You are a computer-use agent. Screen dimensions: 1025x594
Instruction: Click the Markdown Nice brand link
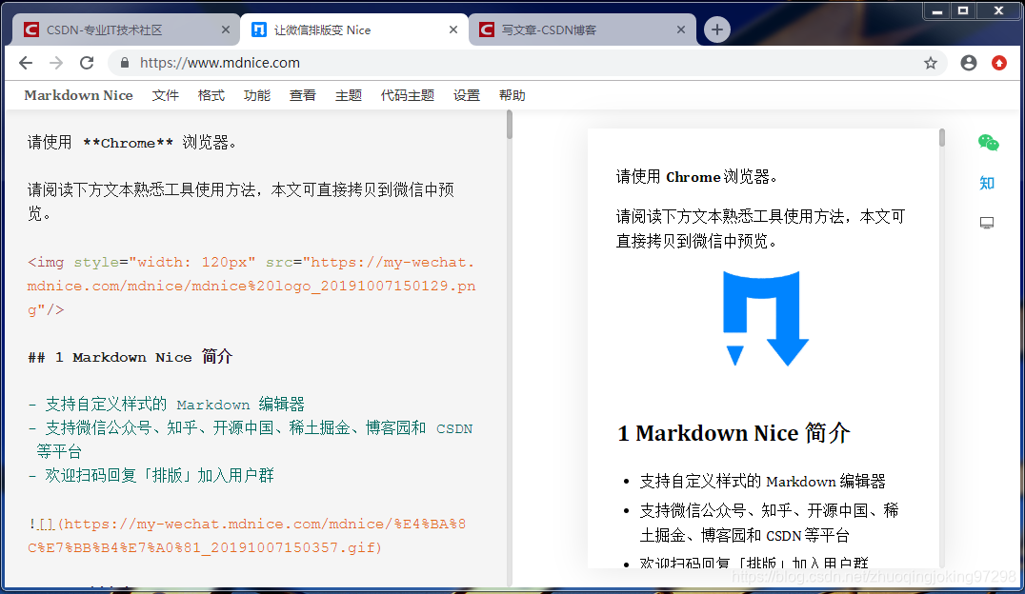click(78, 95)
